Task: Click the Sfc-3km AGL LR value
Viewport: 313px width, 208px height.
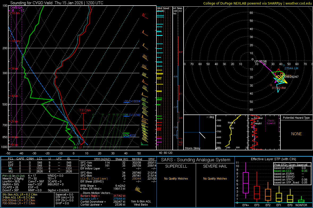Action: tap(20, 194)
